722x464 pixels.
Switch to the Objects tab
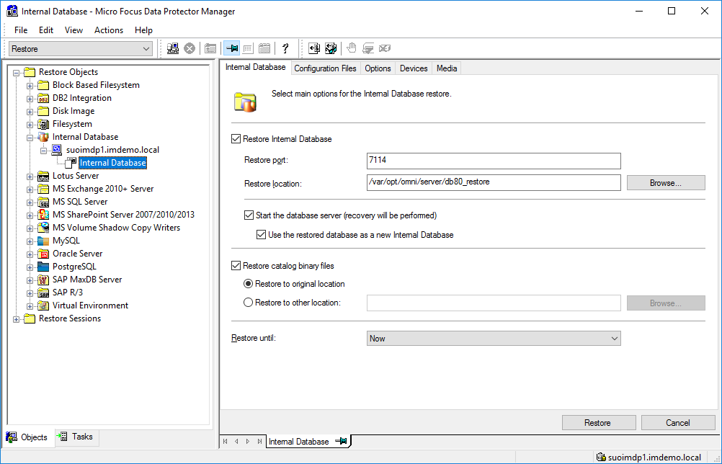pos(27,437)
